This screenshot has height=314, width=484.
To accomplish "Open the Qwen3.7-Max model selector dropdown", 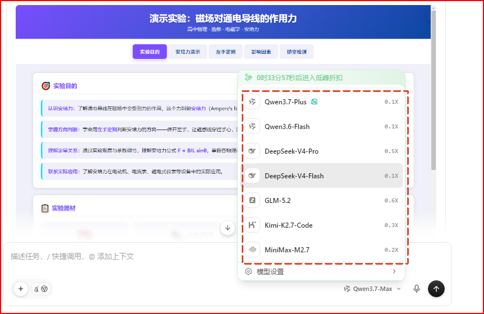I will 372,289.
